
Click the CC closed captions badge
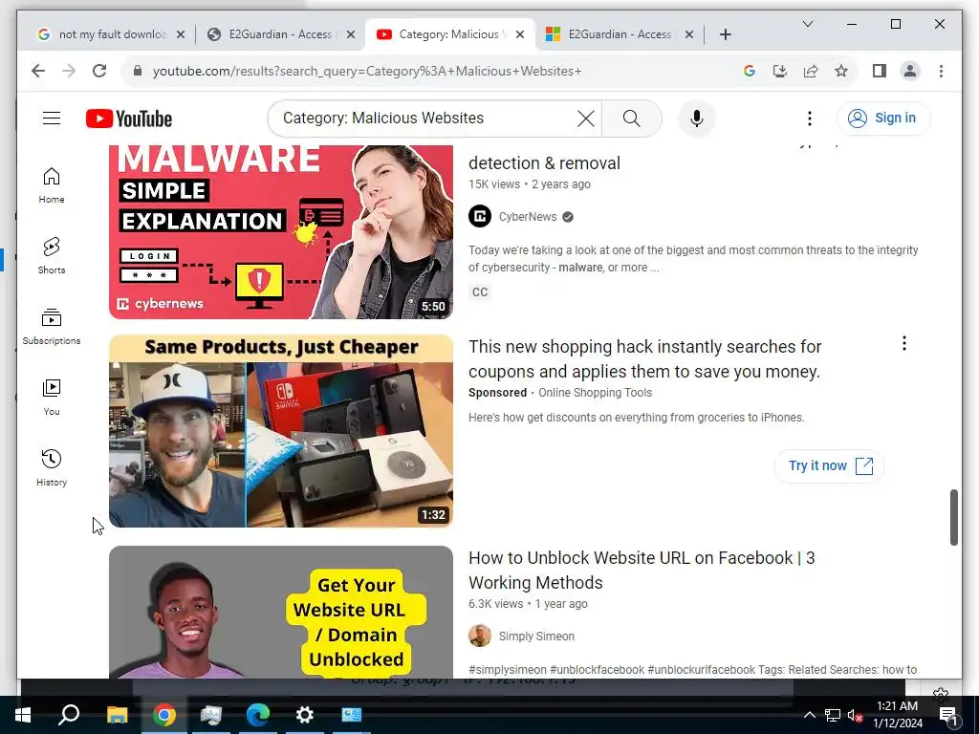tap(480, 292)
